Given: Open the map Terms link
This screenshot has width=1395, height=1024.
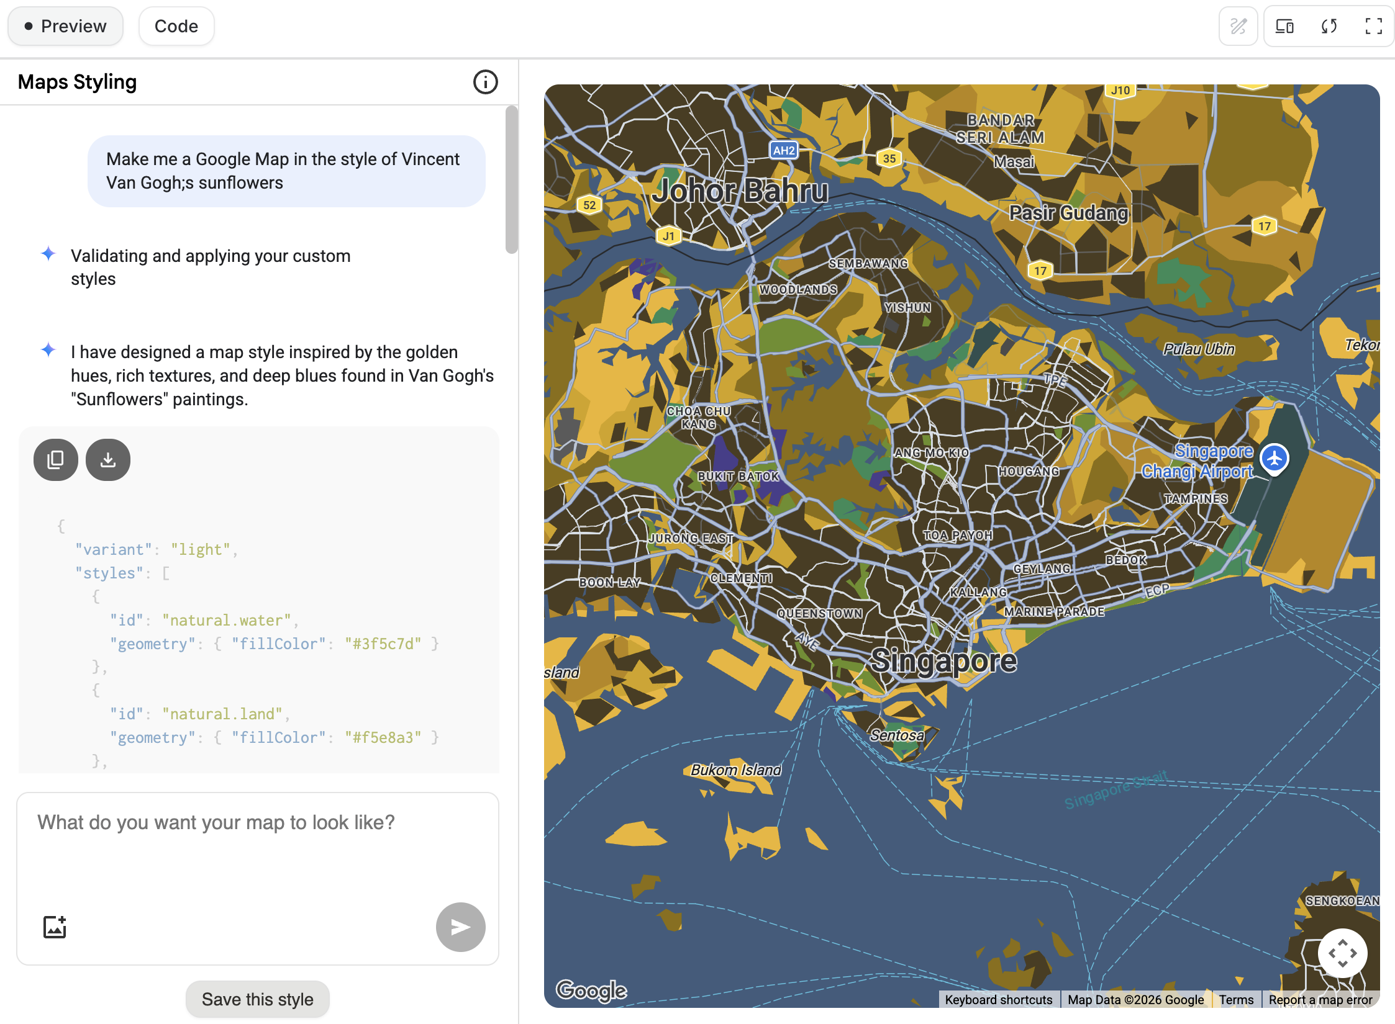Looking at the screenshot, I should [x=1236, y=1000].
